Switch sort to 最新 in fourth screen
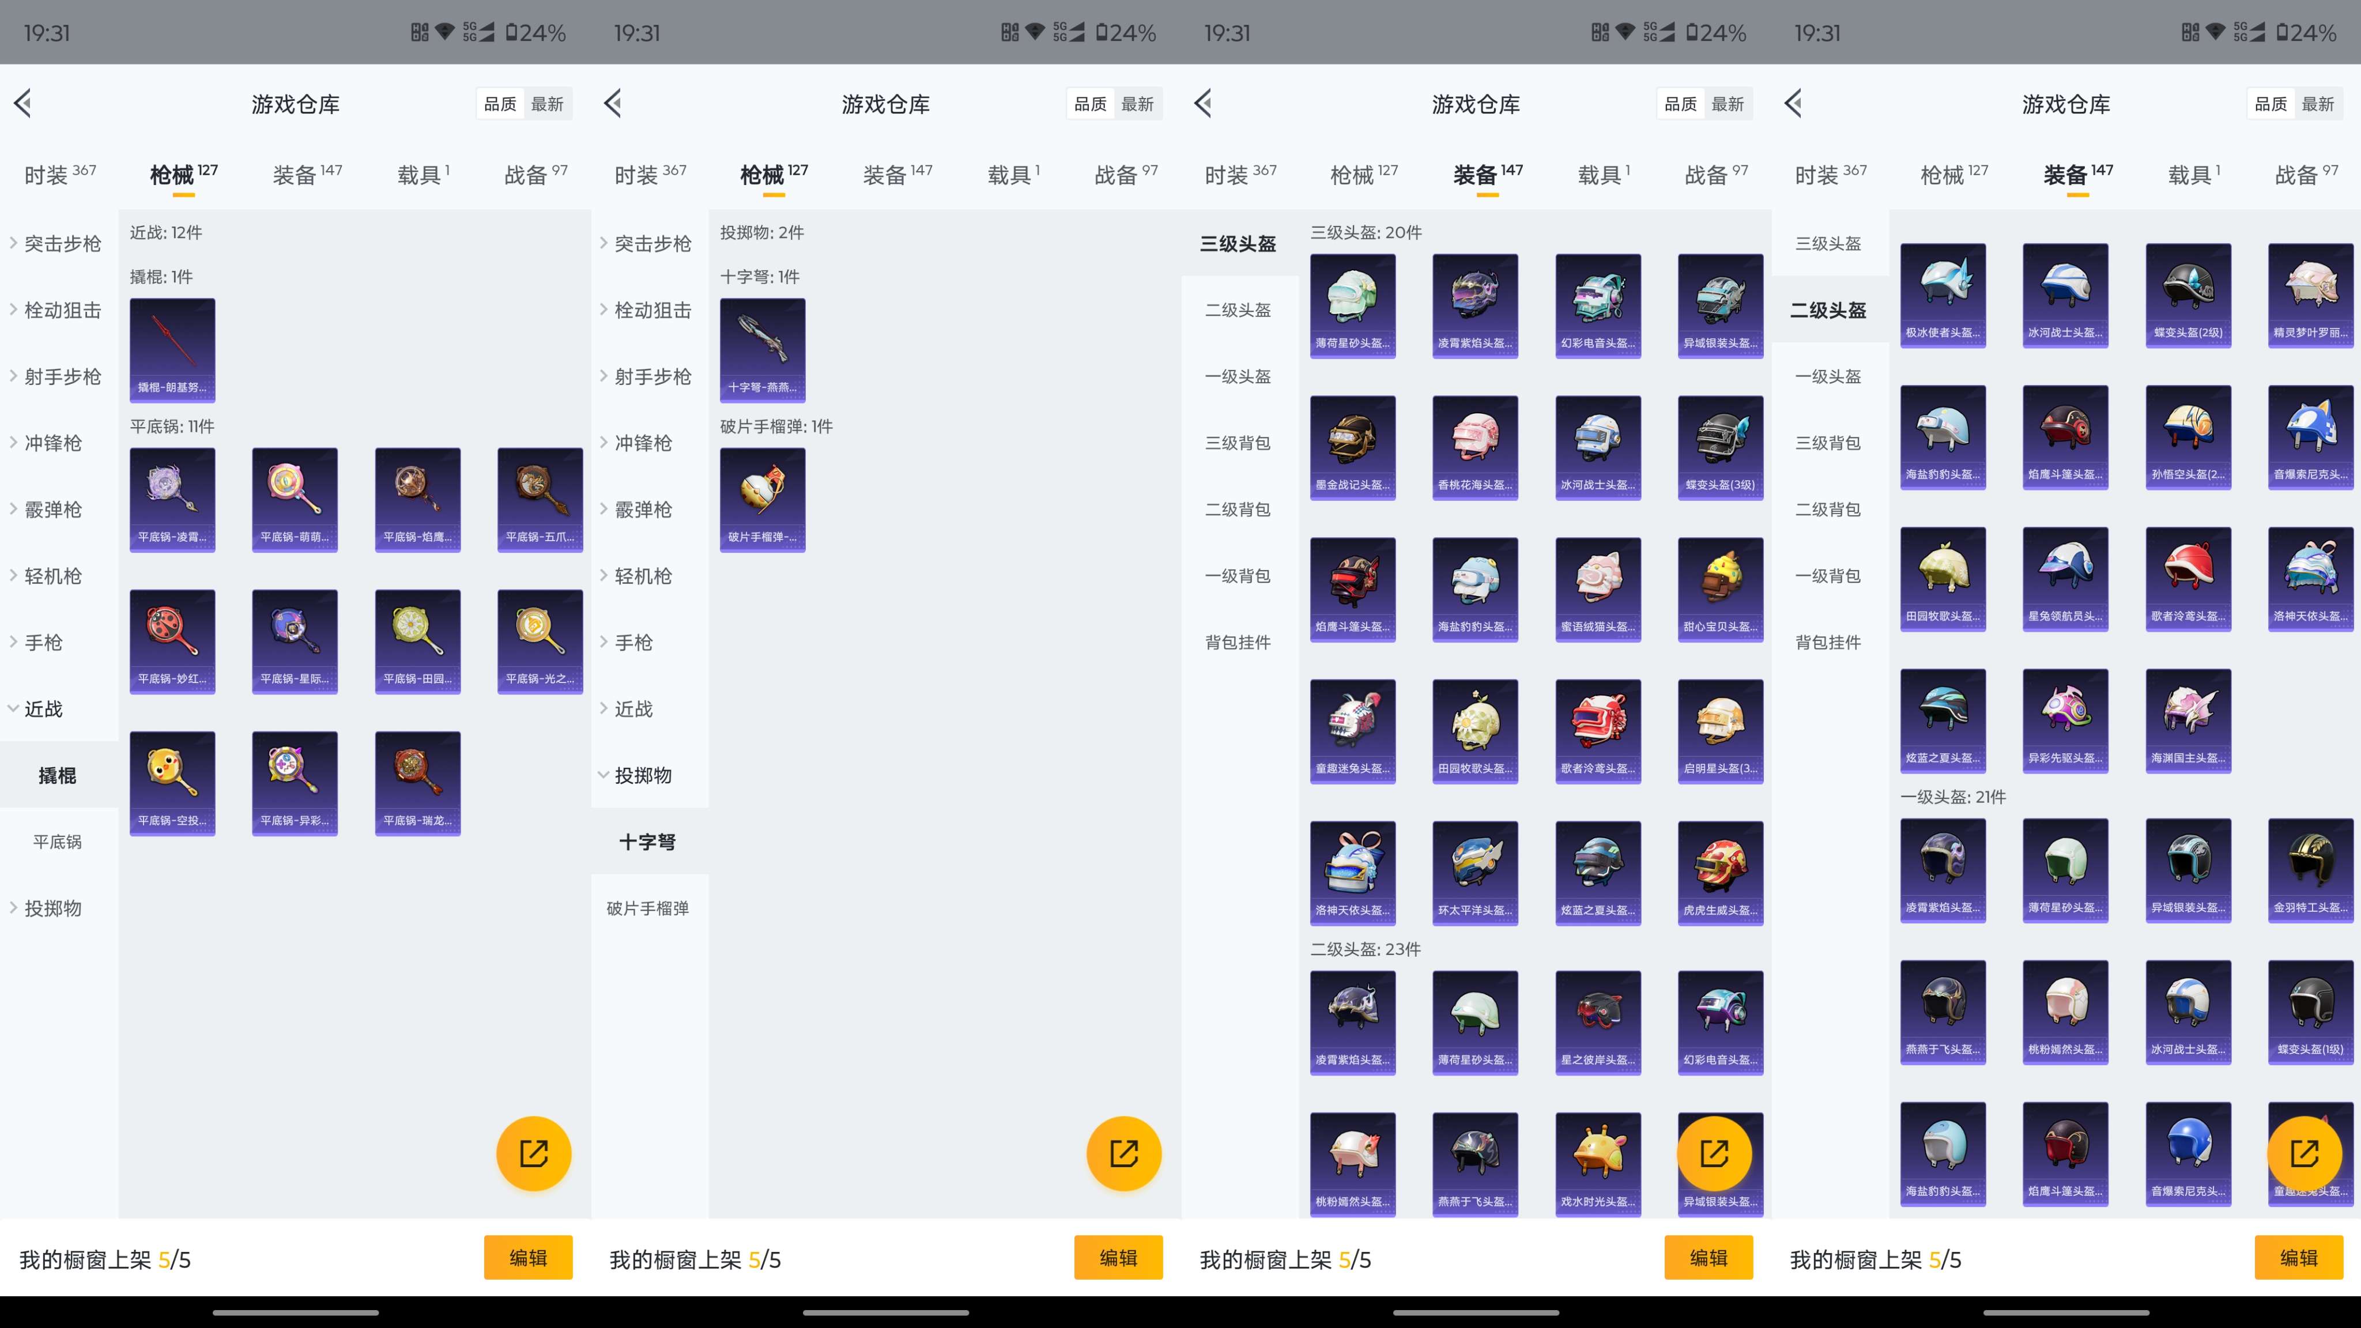 2318,104
